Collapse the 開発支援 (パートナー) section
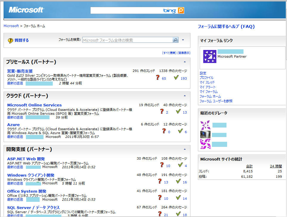 tap(185, 149)
